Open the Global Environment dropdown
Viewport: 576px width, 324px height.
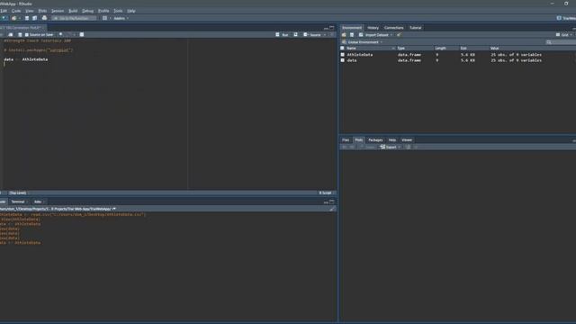(363, 42)
